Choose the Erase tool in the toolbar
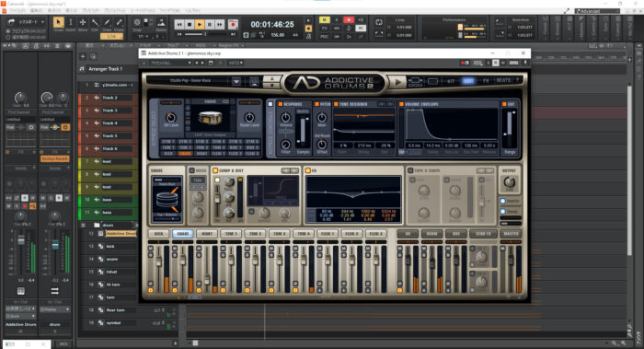Viewport: 644px width, 349px height. [119, 22]
